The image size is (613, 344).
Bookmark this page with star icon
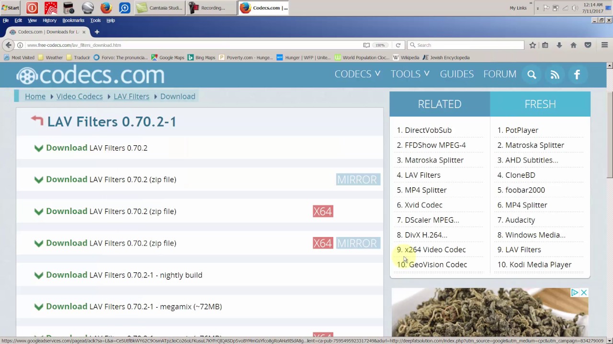coord(533,45)
